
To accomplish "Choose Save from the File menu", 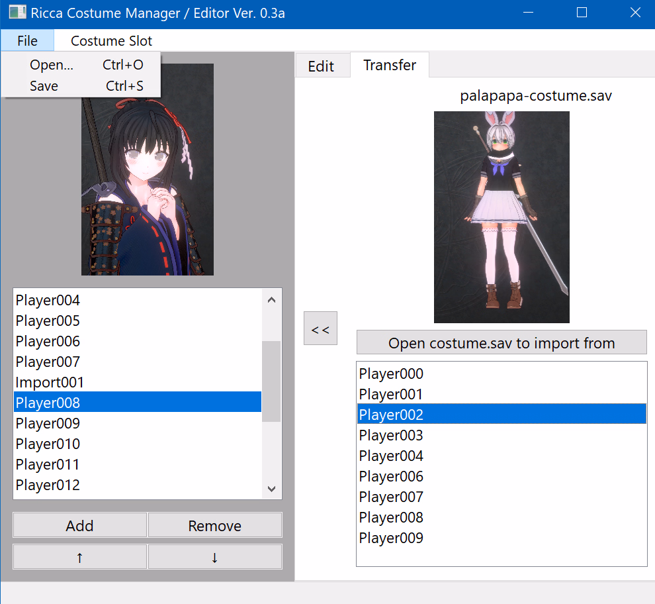I will pyautogui.click(x=44, y=86).
